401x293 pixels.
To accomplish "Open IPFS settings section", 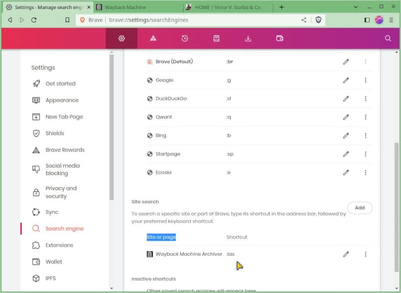I will (51, 278).
